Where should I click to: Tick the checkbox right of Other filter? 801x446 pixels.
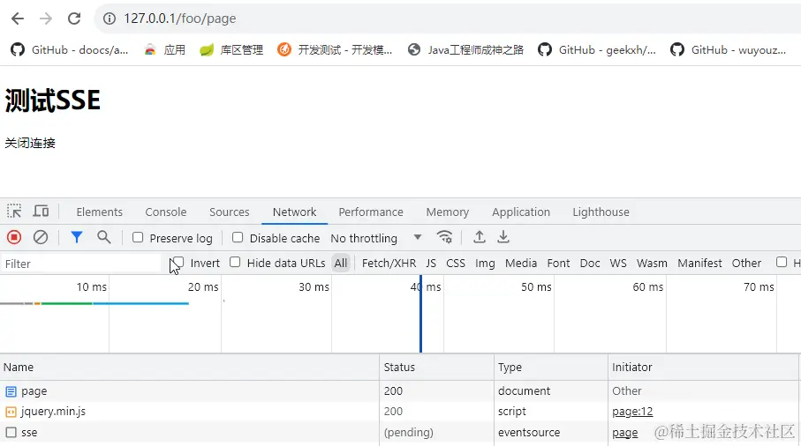(782, 262)
